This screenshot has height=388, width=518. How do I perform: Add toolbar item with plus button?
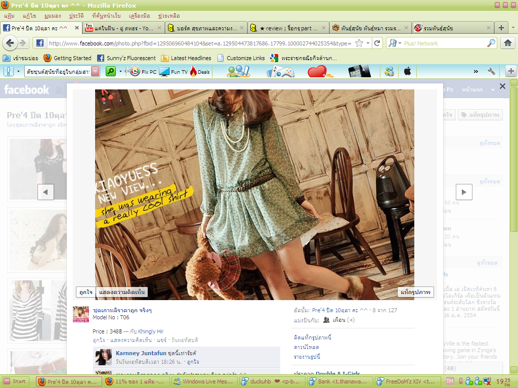pos(511,71)
